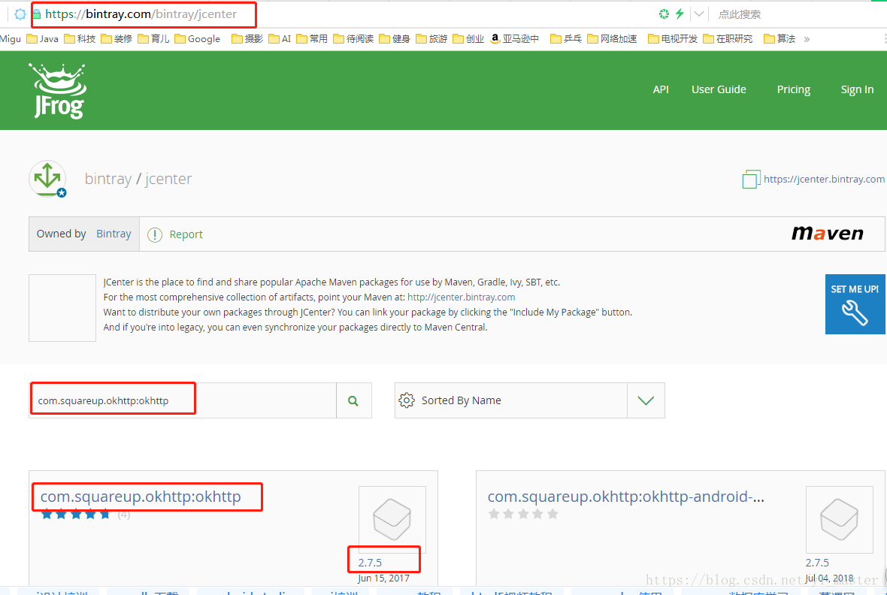The width and height of the screenshot is (887, 595).
Task: Open the com.squareup.okhttp:okhttp-android package link
Action: 625,497
